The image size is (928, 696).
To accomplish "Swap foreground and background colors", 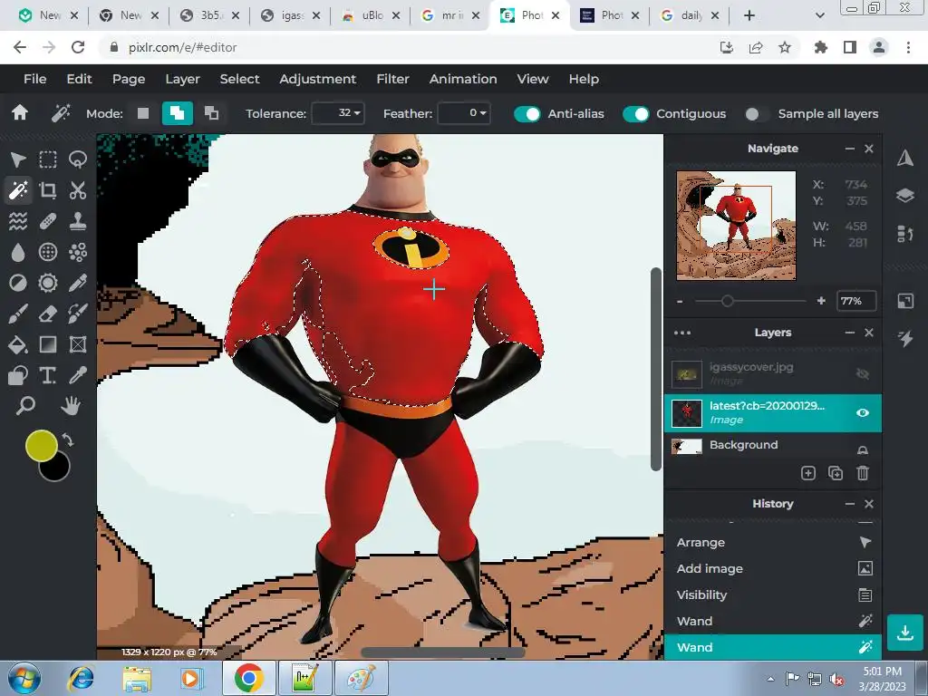I will point(67,440).
